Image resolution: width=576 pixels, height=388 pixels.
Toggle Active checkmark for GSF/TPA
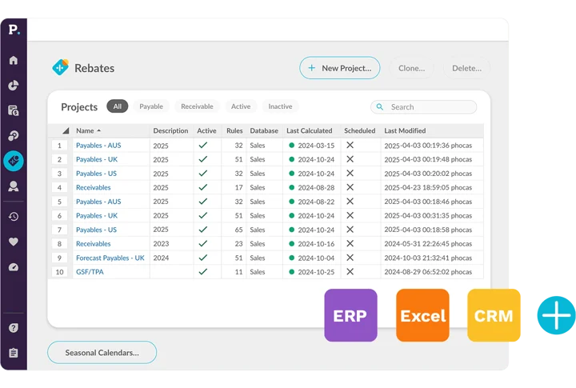[203, 271]
